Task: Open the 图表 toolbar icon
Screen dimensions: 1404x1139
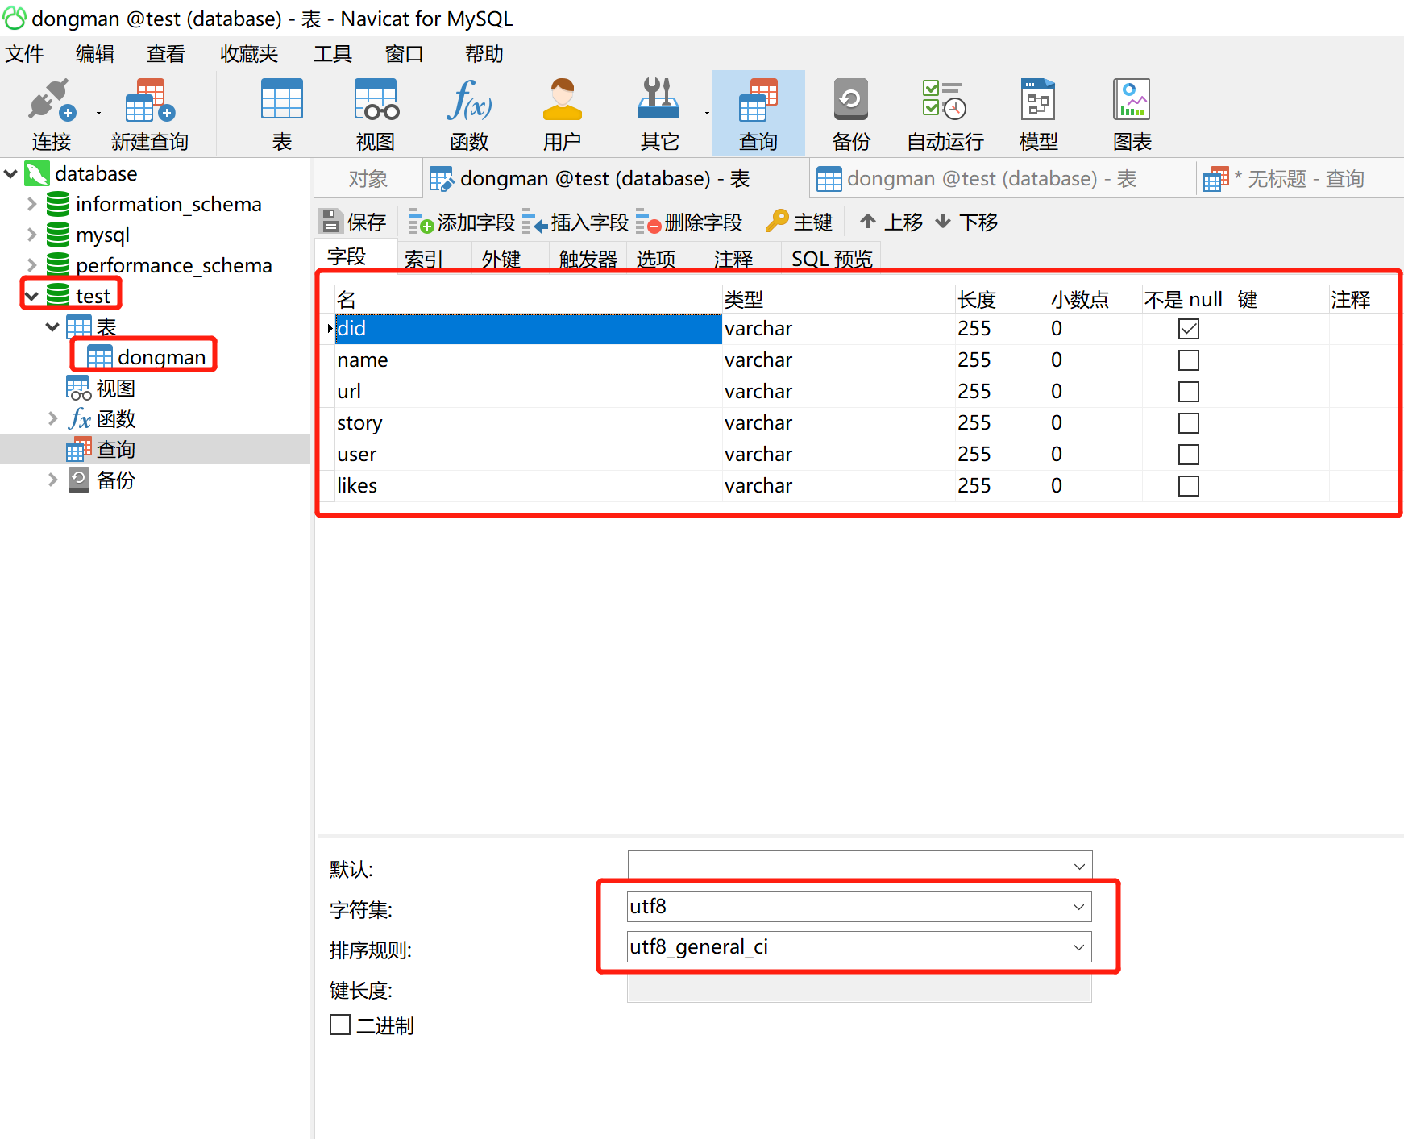Action: (1131, 113)
